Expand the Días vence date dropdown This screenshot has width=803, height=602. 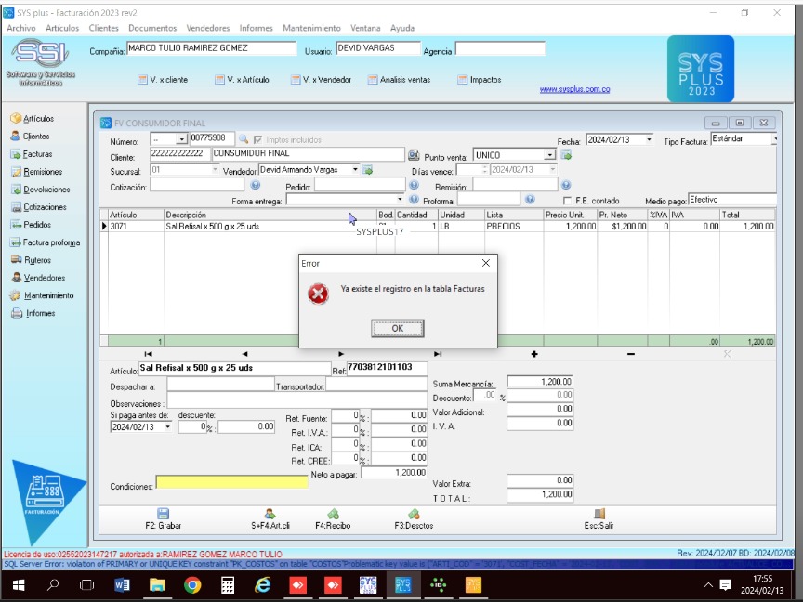pyautogui.click(x=553, y=169)
